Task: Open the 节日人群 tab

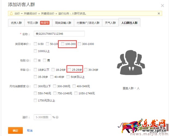Action: pyautogui.click(x=38, y=23)
